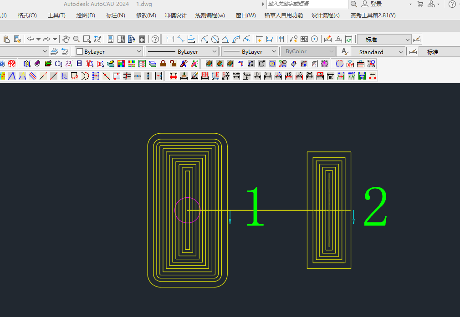Open the 稻草人自用功能 menu
460x317 pixels.
(x=284, y=15)
